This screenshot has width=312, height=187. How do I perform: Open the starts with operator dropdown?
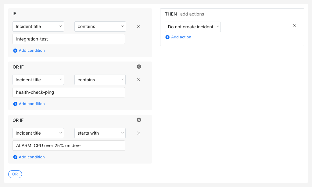[100, 133]
